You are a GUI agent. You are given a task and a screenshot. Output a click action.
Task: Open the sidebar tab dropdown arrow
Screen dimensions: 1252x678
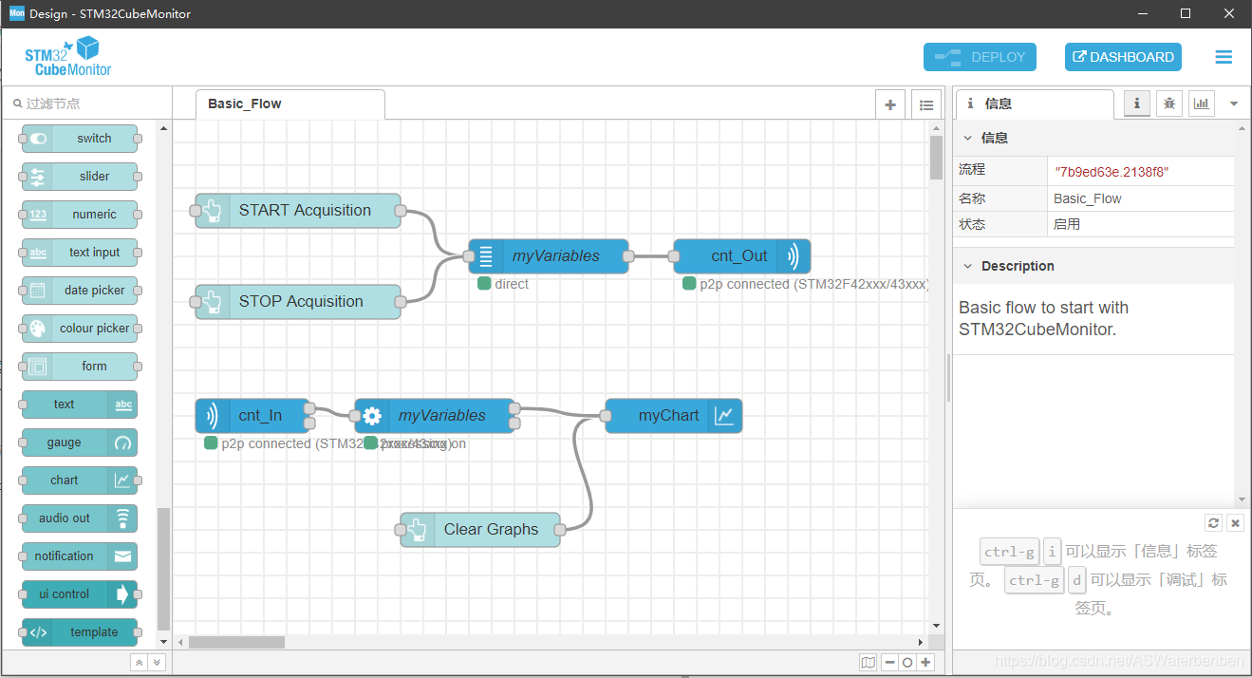click(x=1234, y=104)
